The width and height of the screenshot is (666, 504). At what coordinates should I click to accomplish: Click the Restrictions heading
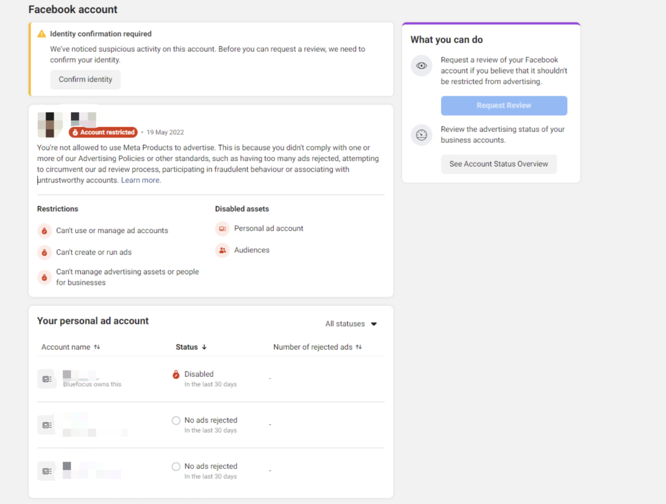coord(57,209)
